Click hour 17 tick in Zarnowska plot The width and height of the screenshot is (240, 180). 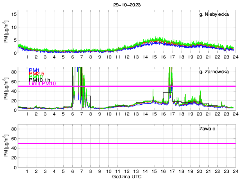(172, 114)
